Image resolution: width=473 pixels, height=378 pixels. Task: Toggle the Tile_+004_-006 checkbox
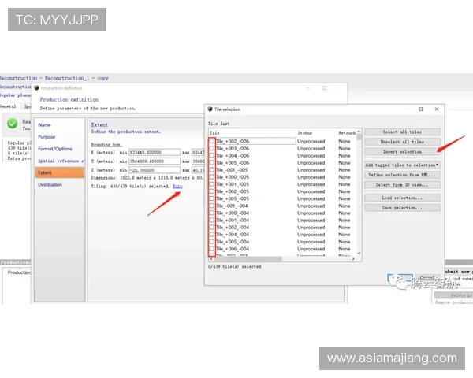[211, 155]
